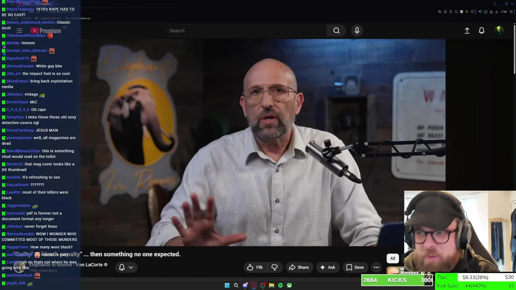516x290 pixels.
Task: Select chat username Normo92
Action: [15, 164]
